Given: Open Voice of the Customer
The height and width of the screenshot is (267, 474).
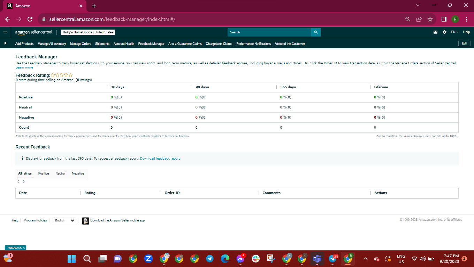Looking at the screenshot, I should [290, 44].
